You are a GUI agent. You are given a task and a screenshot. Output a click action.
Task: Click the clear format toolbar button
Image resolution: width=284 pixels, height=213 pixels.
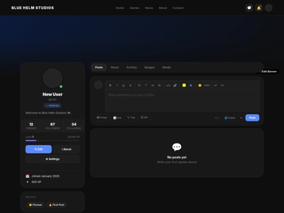(207, 85)
